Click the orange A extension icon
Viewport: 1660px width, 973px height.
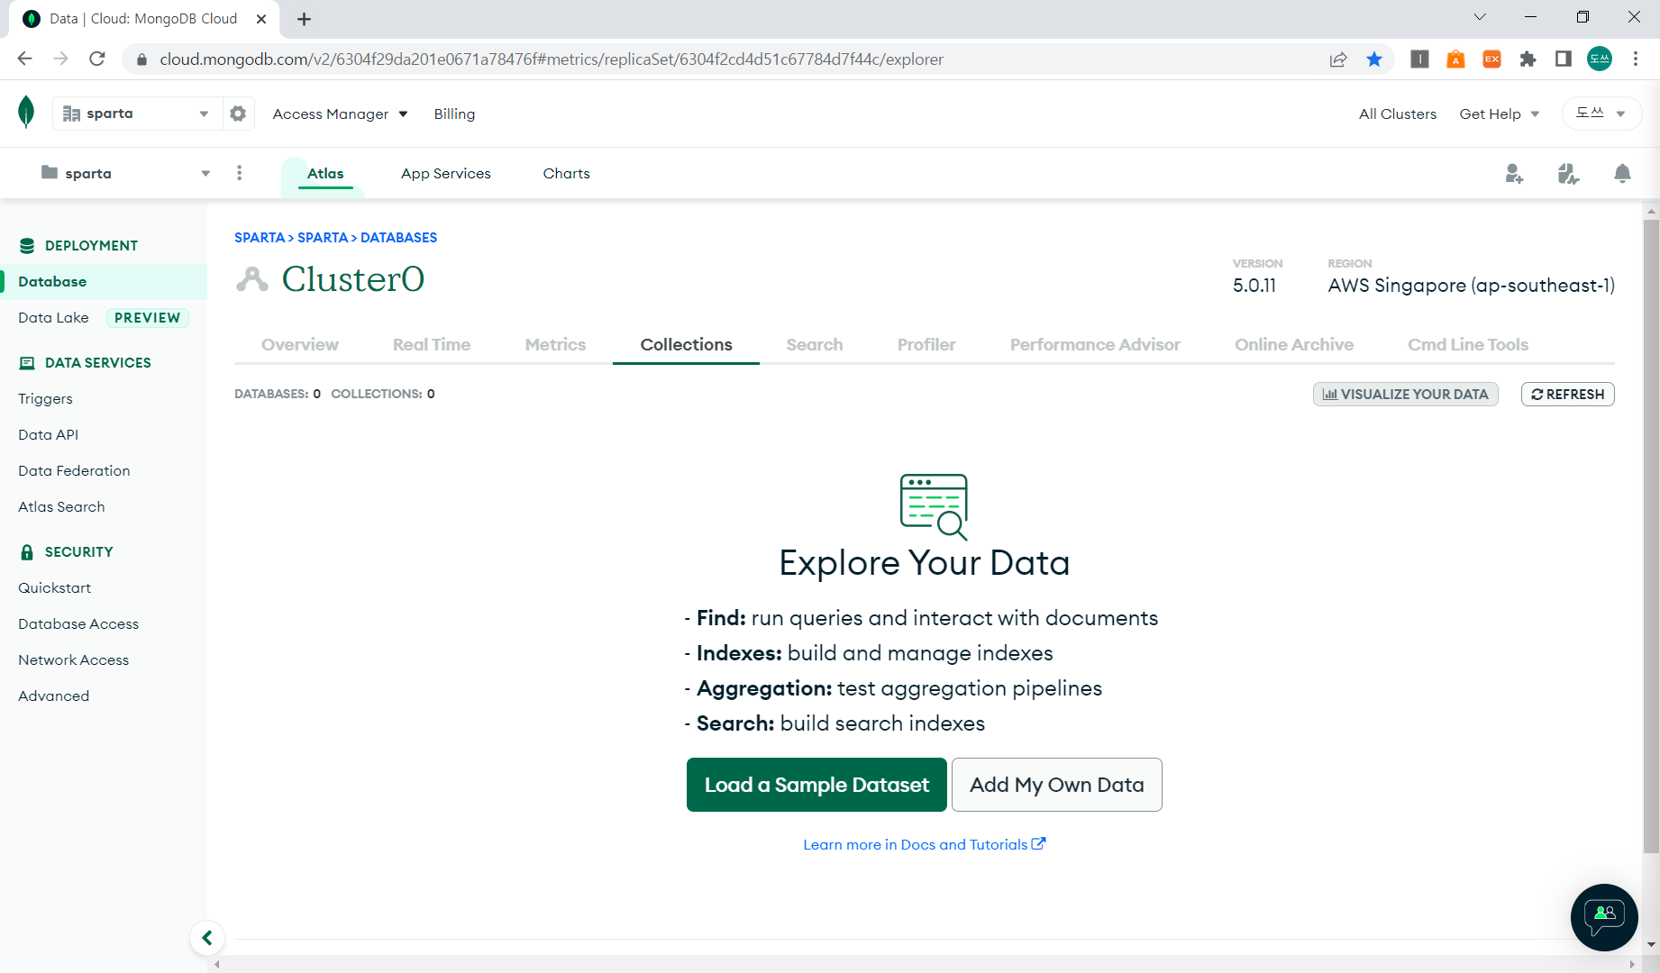point(1455,59)
